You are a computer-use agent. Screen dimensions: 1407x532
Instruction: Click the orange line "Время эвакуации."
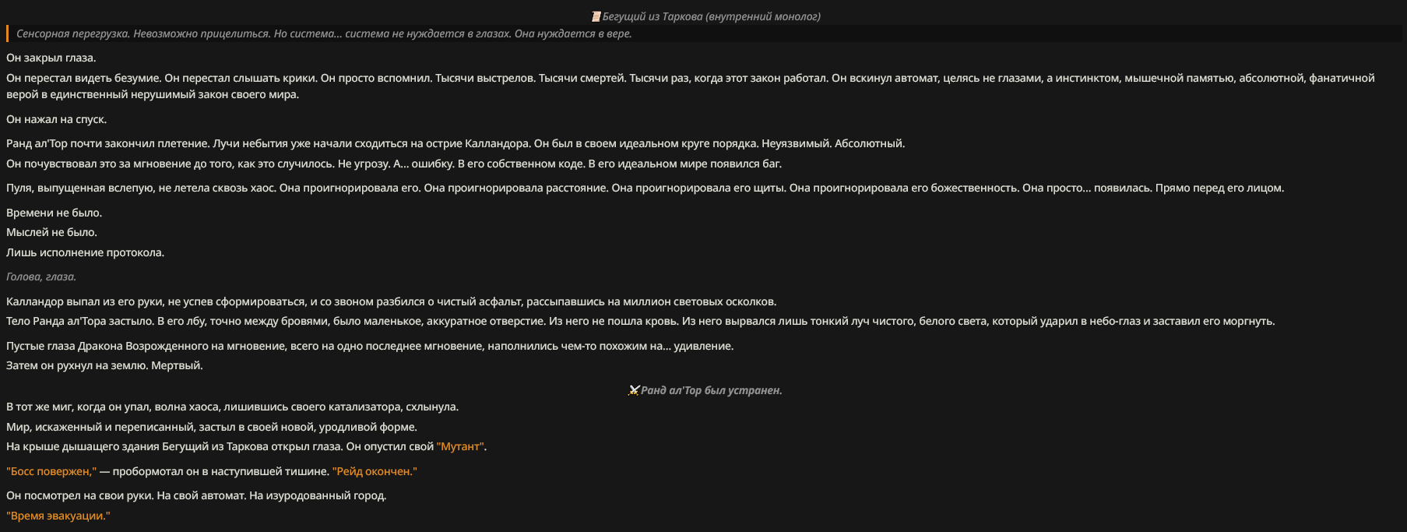coord(58,516)
